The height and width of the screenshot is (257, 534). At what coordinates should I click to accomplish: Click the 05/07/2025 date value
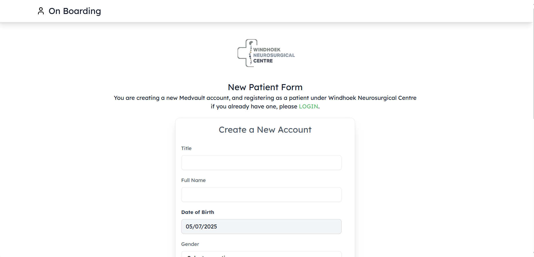[201, 226]
